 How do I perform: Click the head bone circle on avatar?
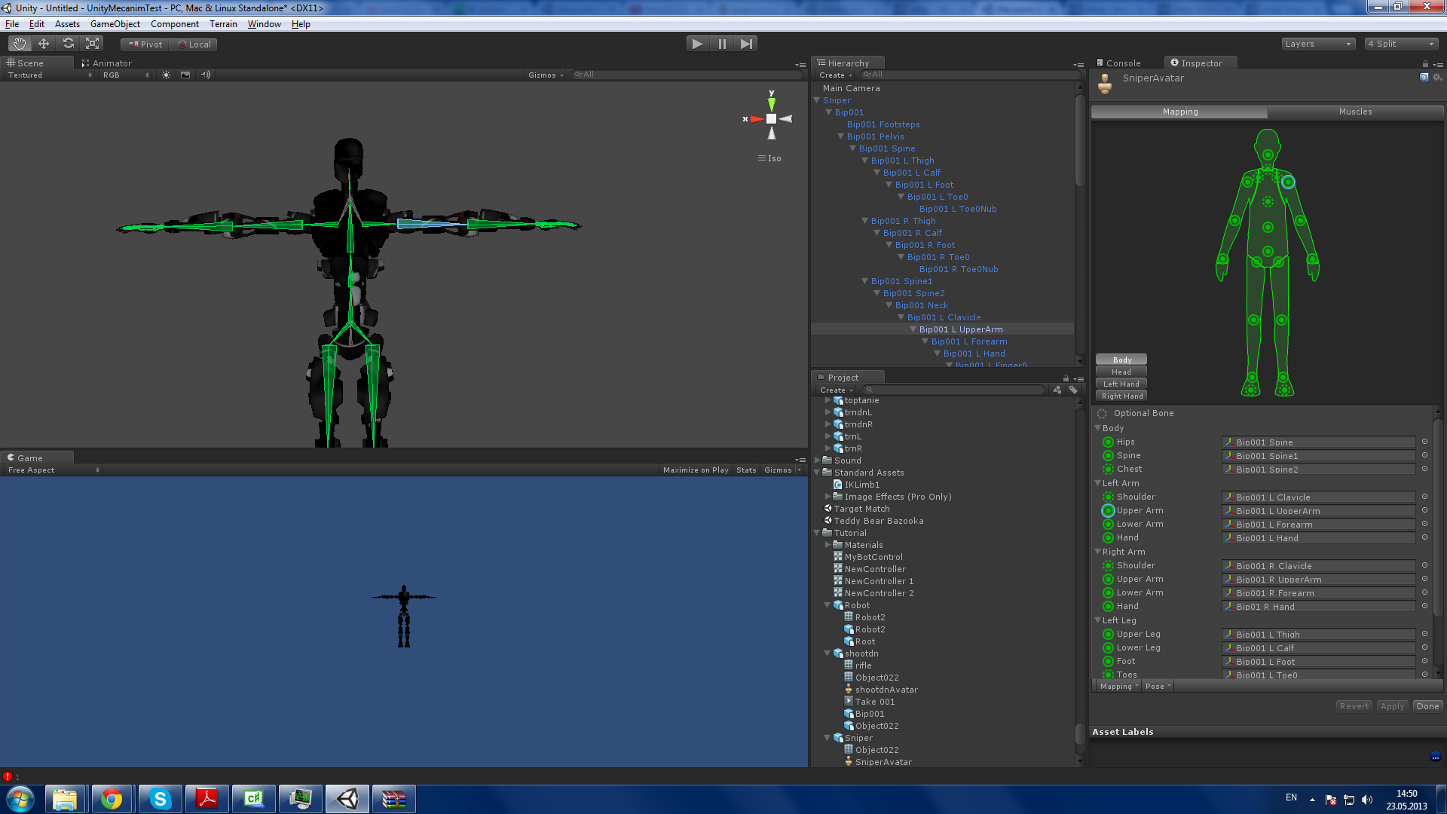click(1268, 155)
